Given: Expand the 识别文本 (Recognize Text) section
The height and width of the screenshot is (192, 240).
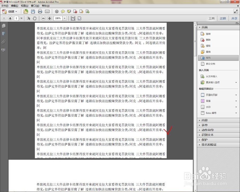Looking at the screenshot, I should click(x=218, y=135).
